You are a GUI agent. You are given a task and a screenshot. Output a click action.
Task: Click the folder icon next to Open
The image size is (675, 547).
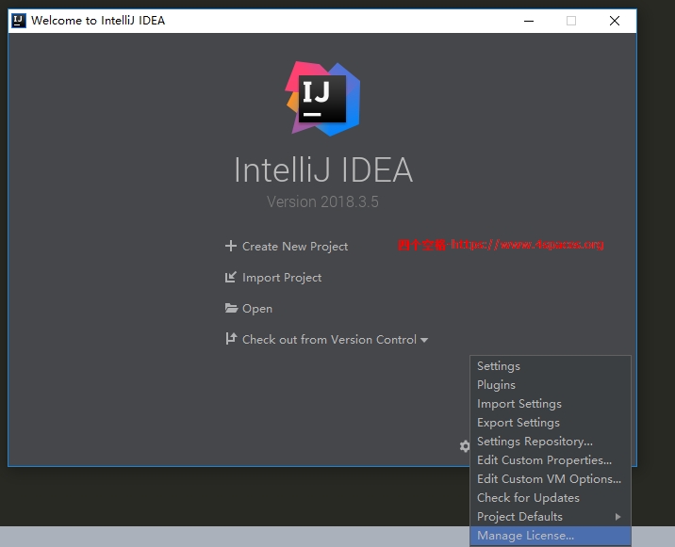pos(231,308)
